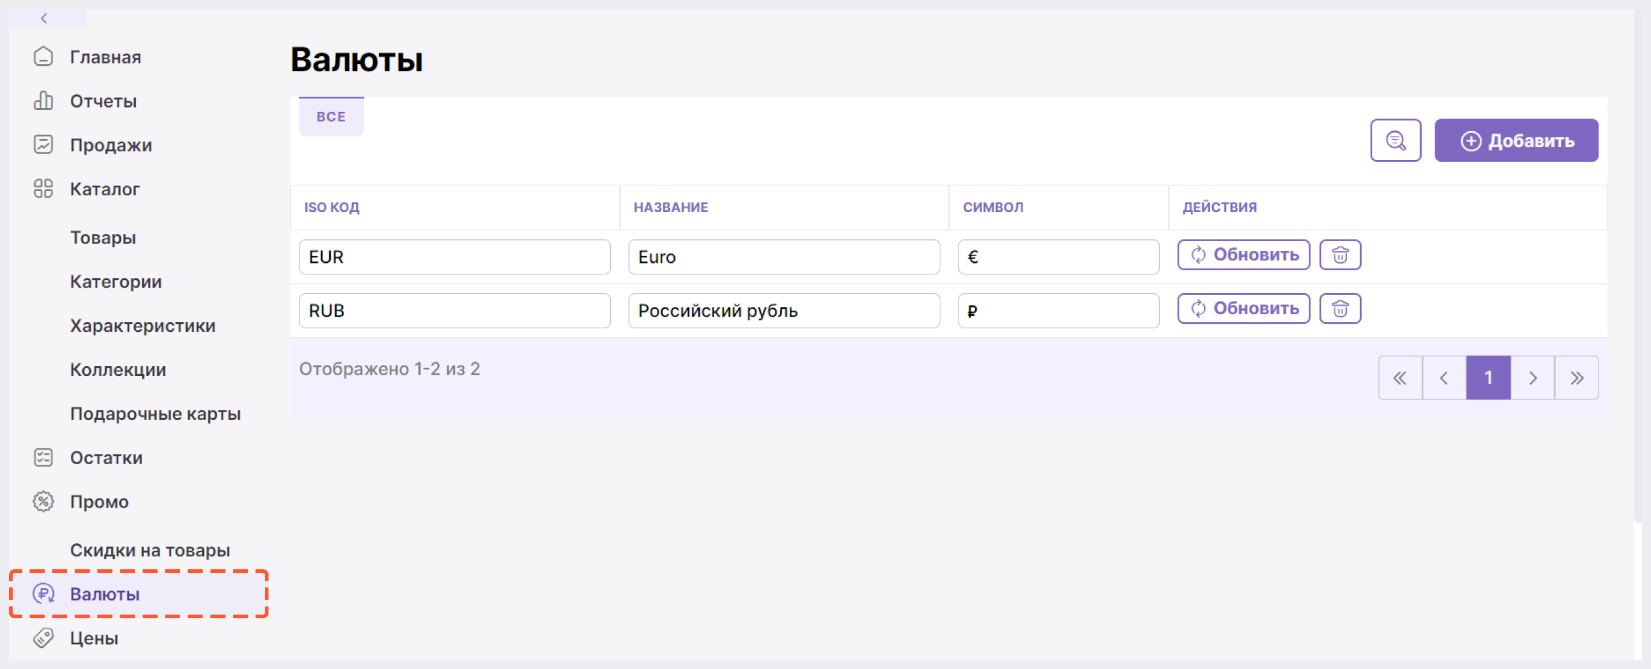This screenshot has width=1651, height=669.
Task: Go to first page with double-left arrow
Action: coord(1400,378)
